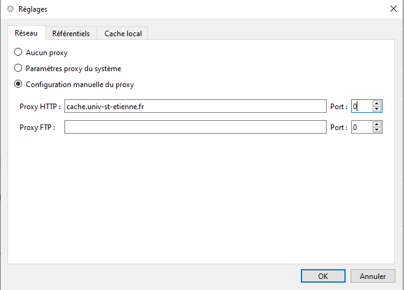This screenshot has width=404, height=290.
Task: Focus the empty Proxy FTP address field
Action: point(195,128)
